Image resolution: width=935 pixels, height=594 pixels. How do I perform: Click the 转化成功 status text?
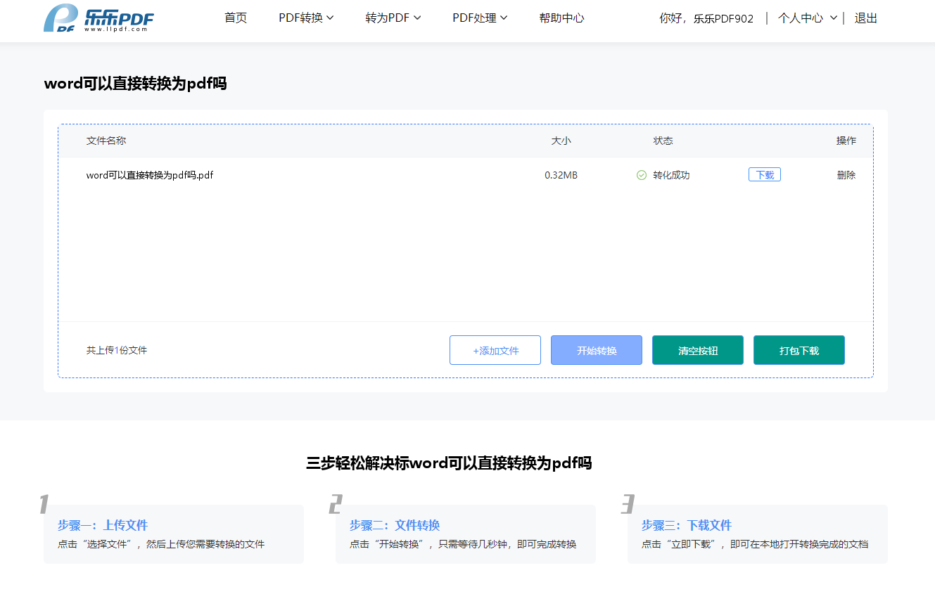pyautogui.click(x=671, y=175)
